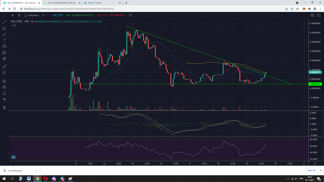Open unnamed.png download options chevron
Viewport: 324px width, 182px height.
[36, 170]
